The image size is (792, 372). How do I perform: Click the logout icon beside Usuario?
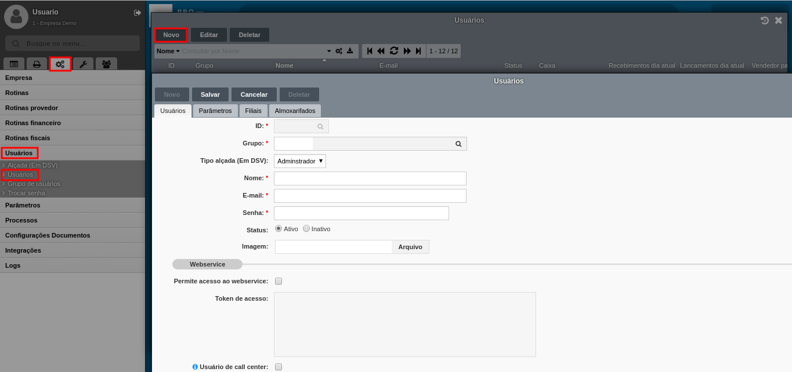point(138,12)
